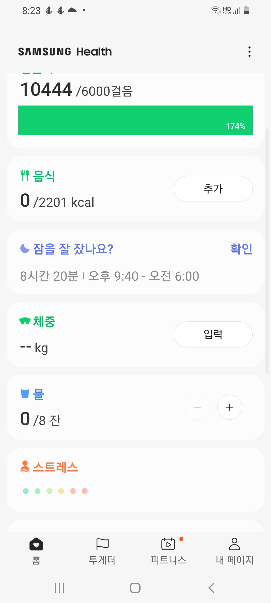Increase water glasses with plus button

click(229, 407)
